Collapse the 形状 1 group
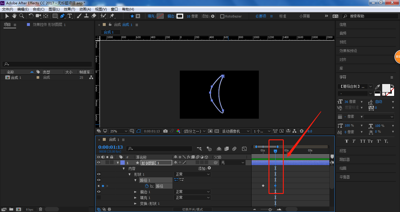The width and height of the screenshot is (400, 212). point(129,174)
